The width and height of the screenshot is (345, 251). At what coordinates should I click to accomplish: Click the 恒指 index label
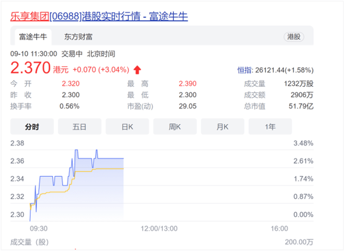pos(244,70)
